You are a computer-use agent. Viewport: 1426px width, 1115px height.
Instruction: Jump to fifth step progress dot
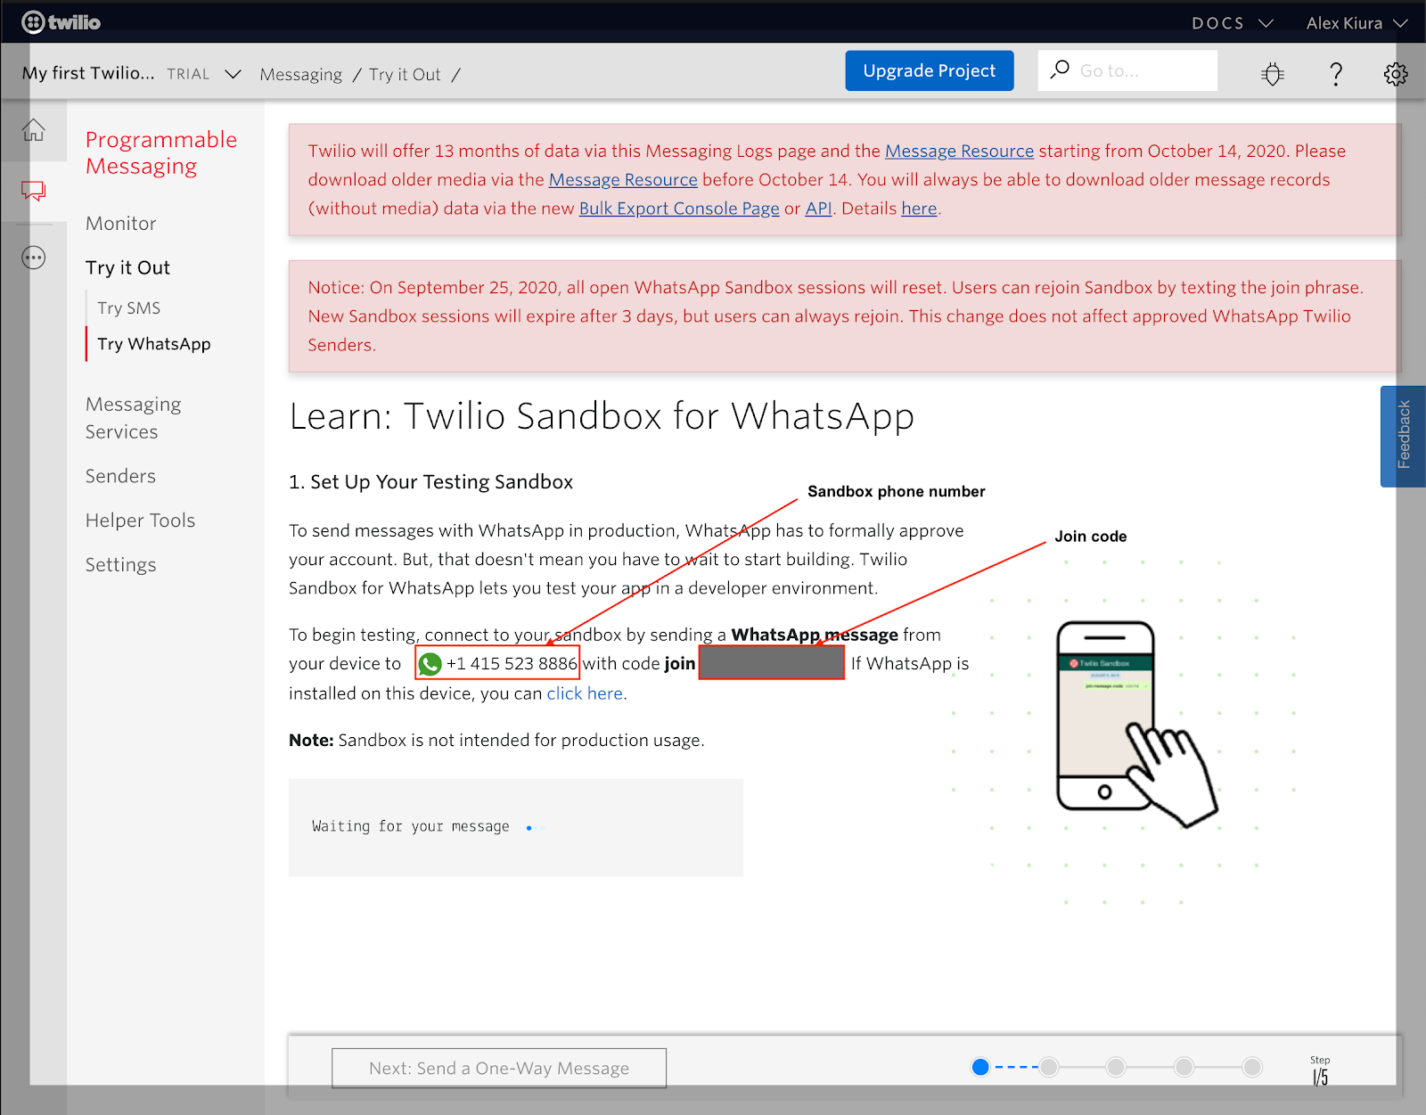tap(1252, 1067)
